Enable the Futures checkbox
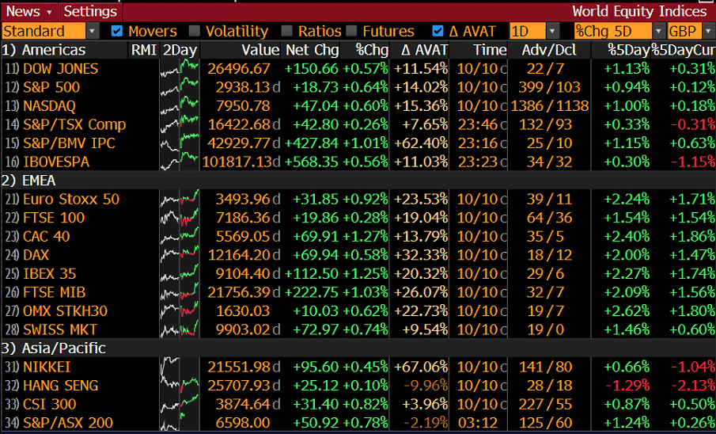Image resolution: width=716 pixels, height=434 pixels. click(351, 31)
